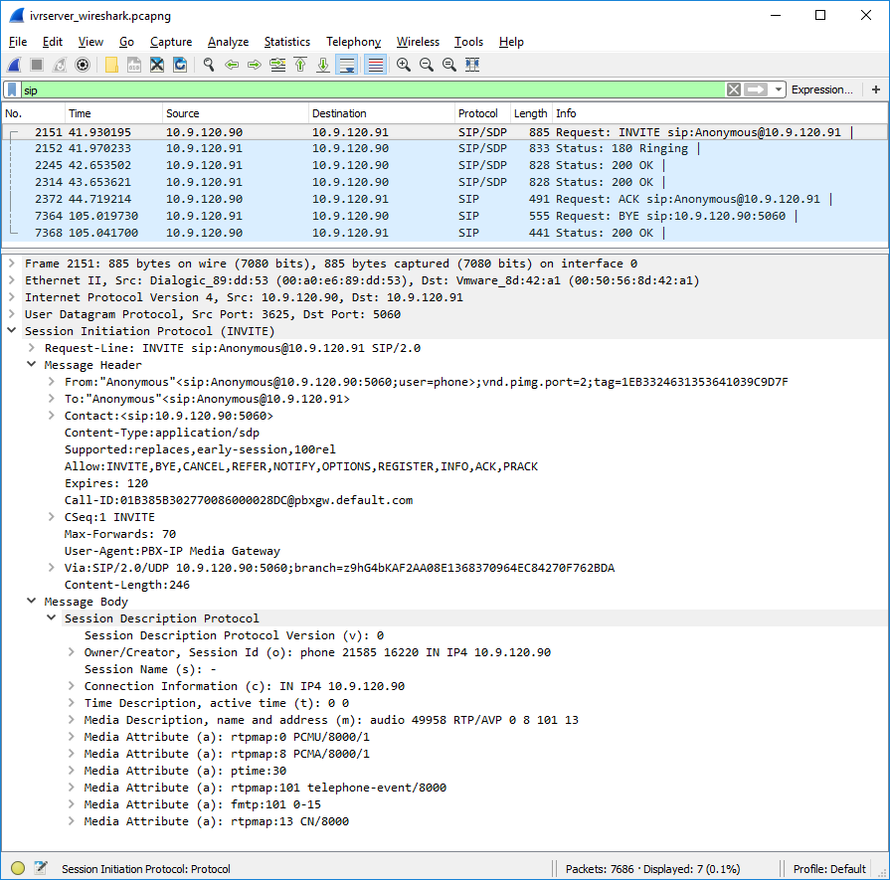Toggle auto-scroll during live capture
The height and width of the screenshot is (880, 890).
(346, 65)
